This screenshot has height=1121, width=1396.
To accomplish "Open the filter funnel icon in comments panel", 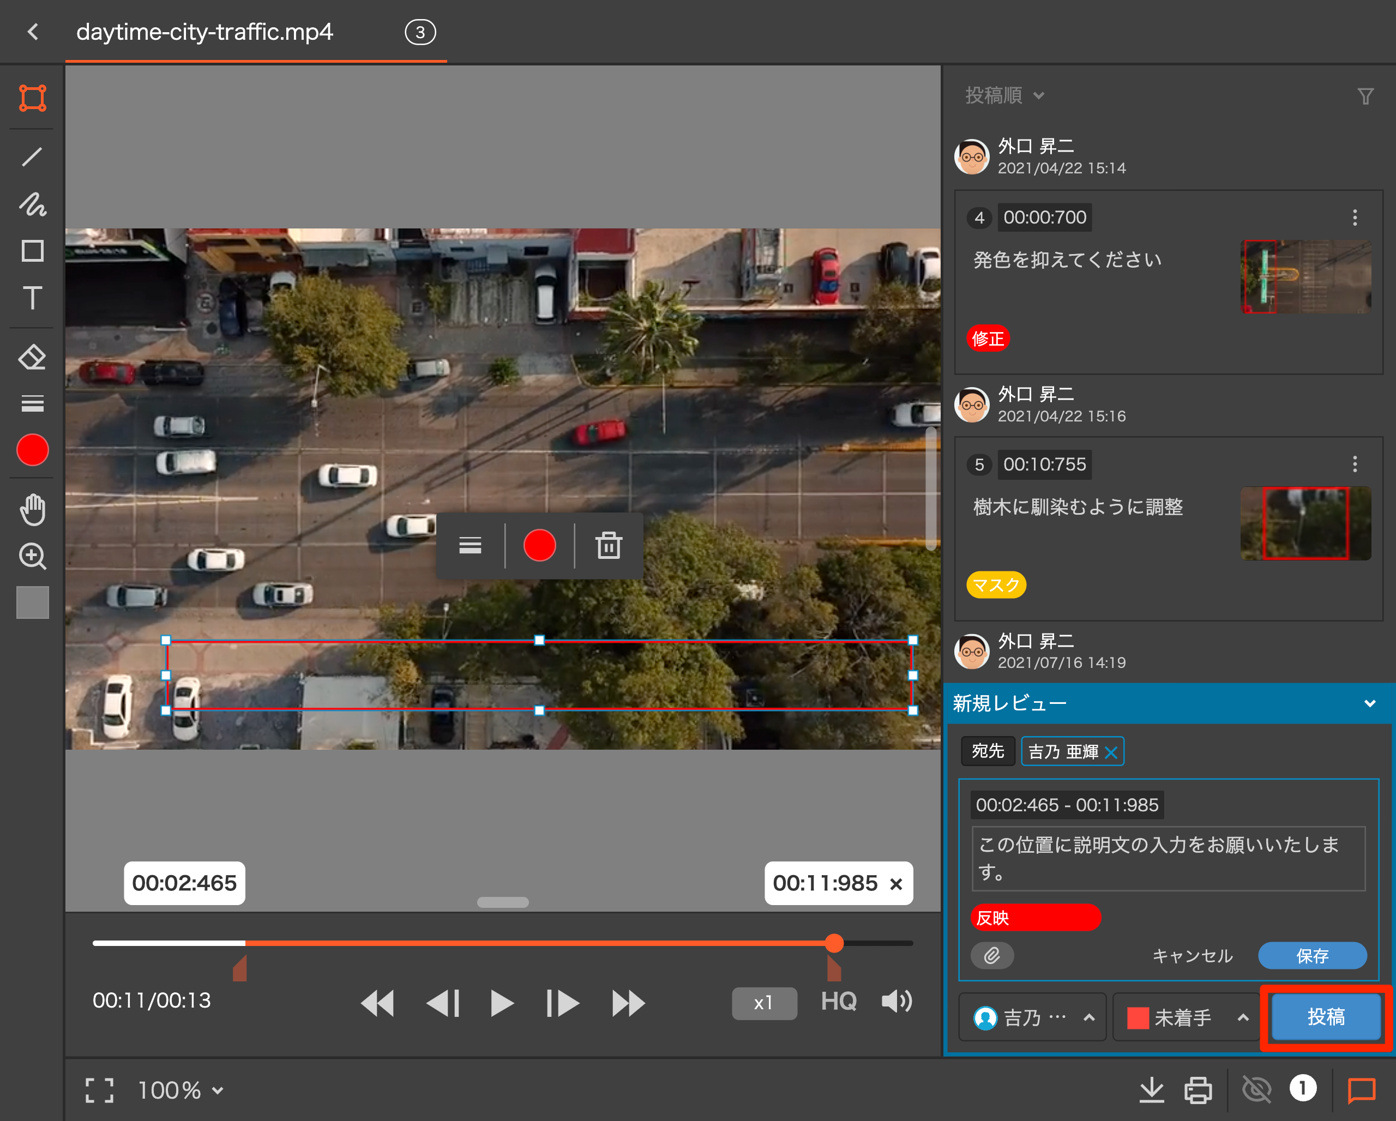I will (1365, 96).
